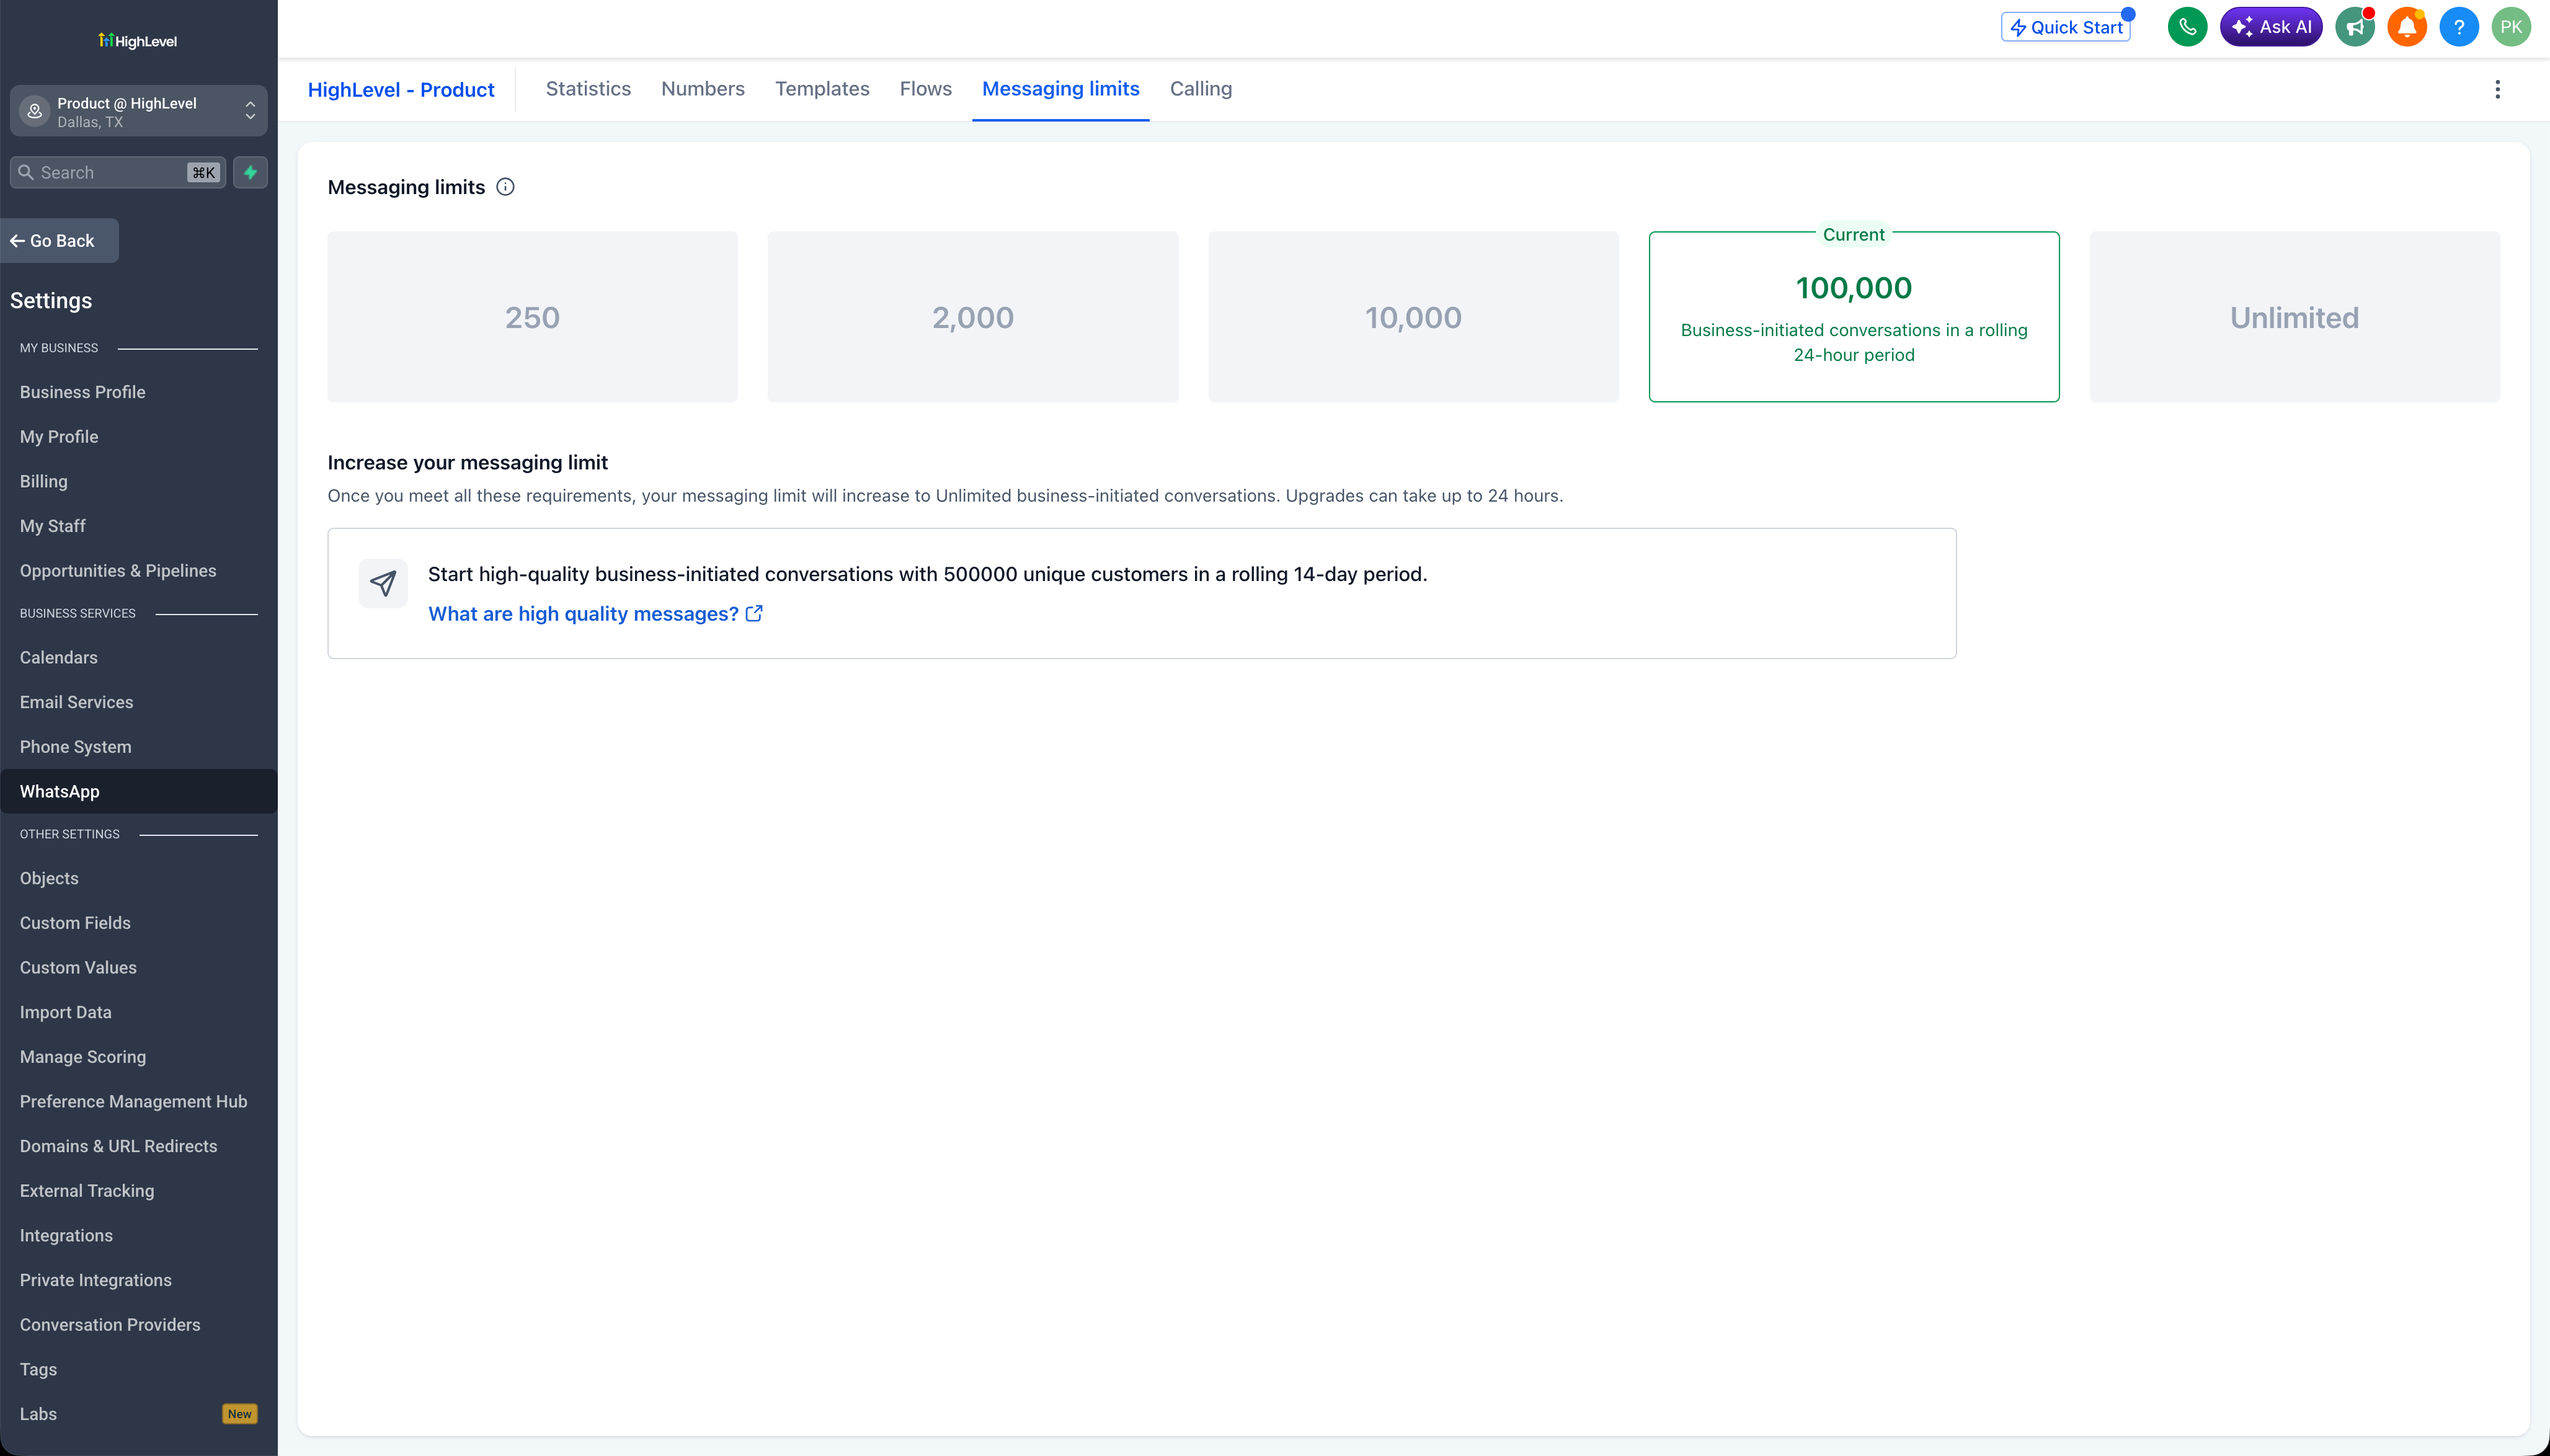Viewport: 2550px width, 1456px height.
Task: Click the Unlimited messaging limit card
Action: point(2295,317)
